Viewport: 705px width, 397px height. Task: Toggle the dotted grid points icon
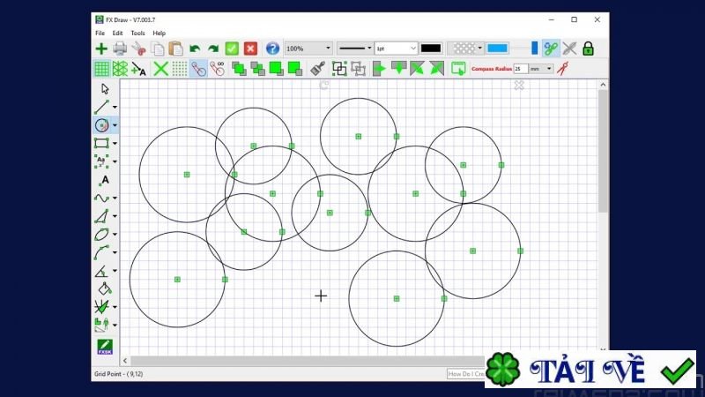click(x=180, y=69)
